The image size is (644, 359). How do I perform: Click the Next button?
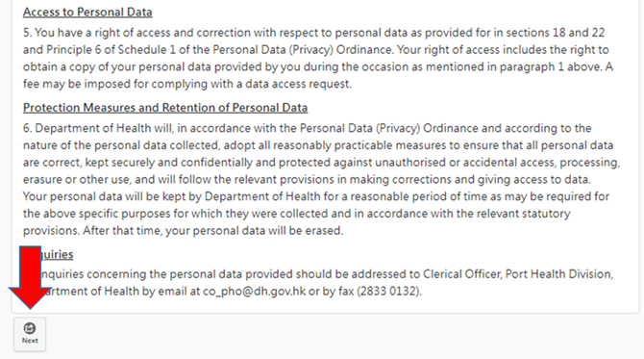coord(30,334)
